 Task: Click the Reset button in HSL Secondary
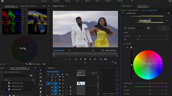coord(163,29)
